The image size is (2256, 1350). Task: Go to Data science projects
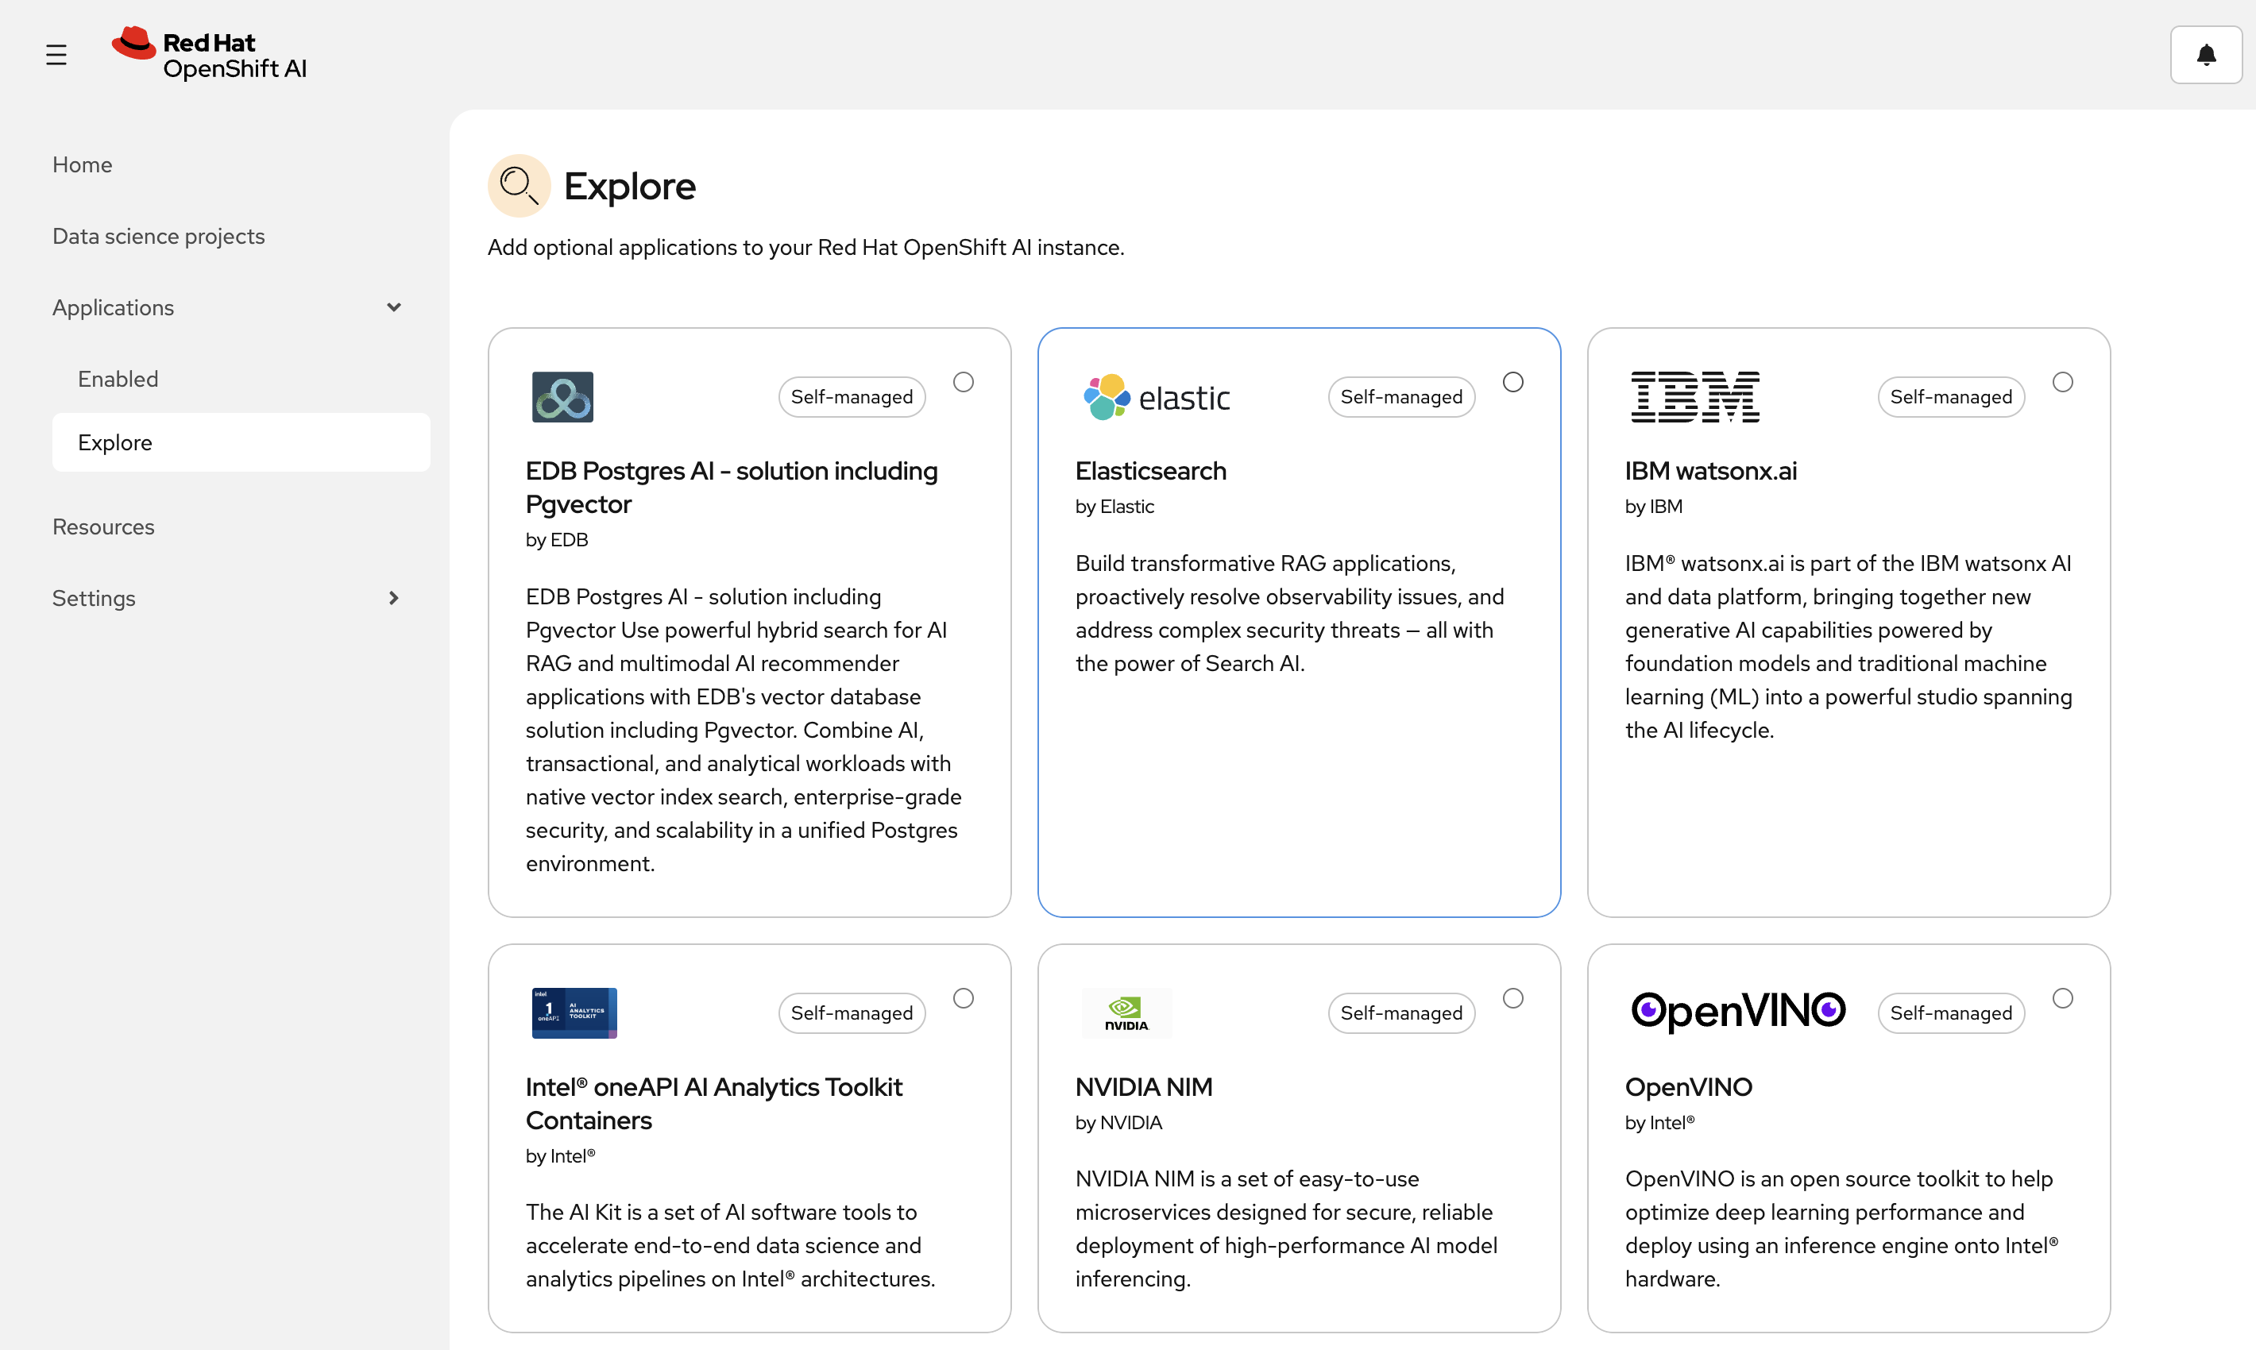click(x=158, y=237)
